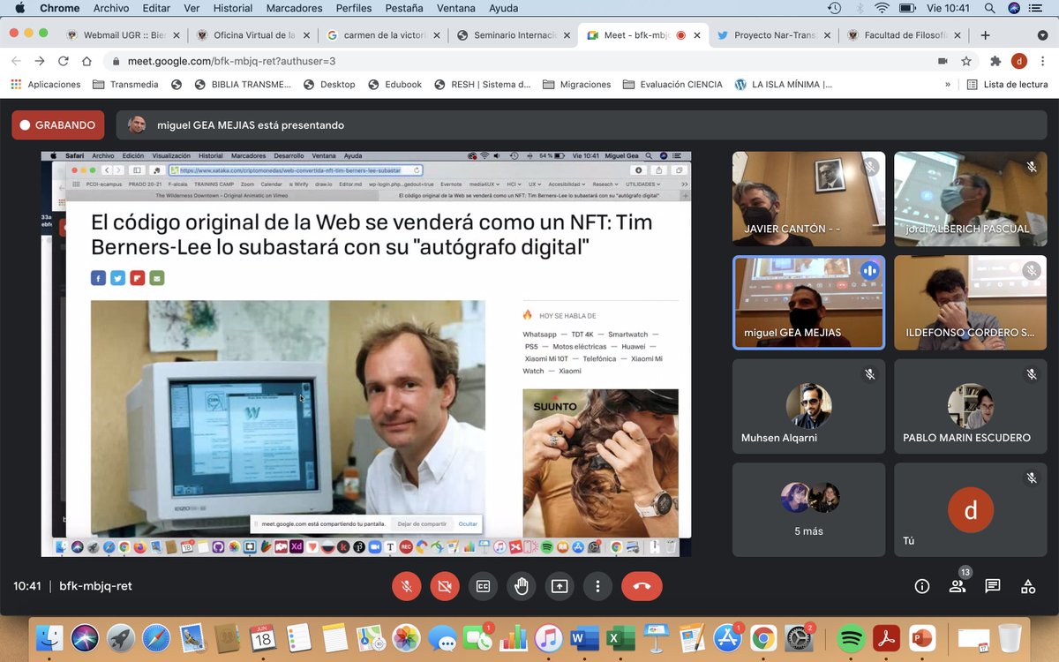
Task: Show participants list people icon
Action: (958, 586)
